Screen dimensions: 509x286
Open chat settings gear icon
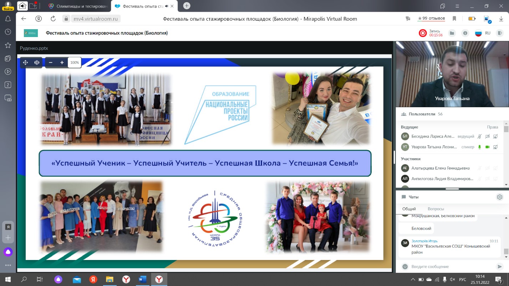tap(500, 197)
